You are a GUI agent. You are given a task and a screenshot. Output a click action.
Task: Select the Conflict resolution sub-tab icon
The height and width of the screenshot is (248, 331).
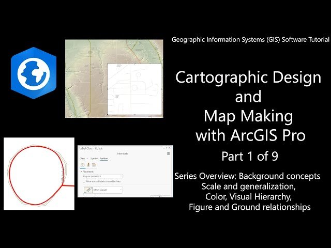94,165
